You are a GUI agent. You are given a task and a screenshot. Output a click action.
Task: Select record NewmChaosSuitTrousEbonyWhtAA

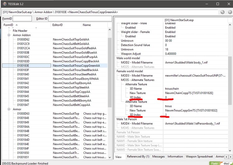[55, 79]
